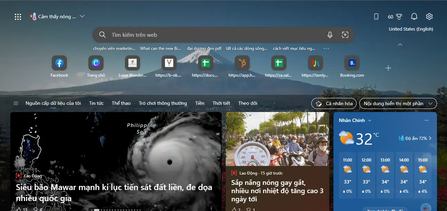The width and height of the screenshot is (447, 211).
Task: Start voice search with microphone icon
Action: [x=330, y=35]
